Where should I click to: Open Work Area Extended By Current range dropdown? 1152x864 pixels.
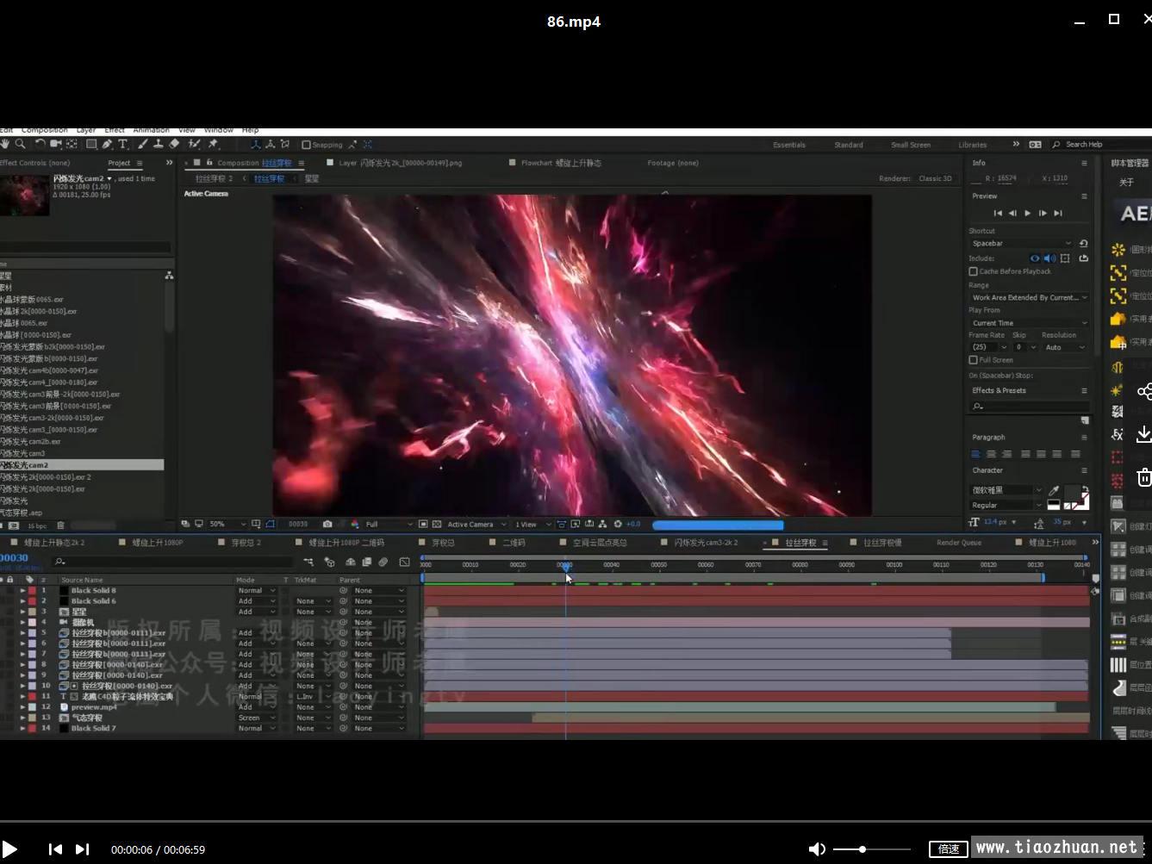pos(1029,298)
